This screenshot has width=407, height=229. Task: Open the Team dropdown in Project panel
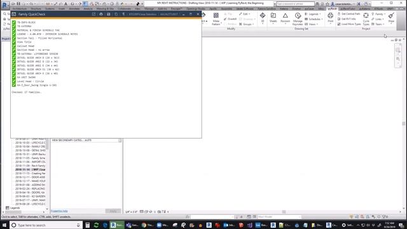point(378,24)
